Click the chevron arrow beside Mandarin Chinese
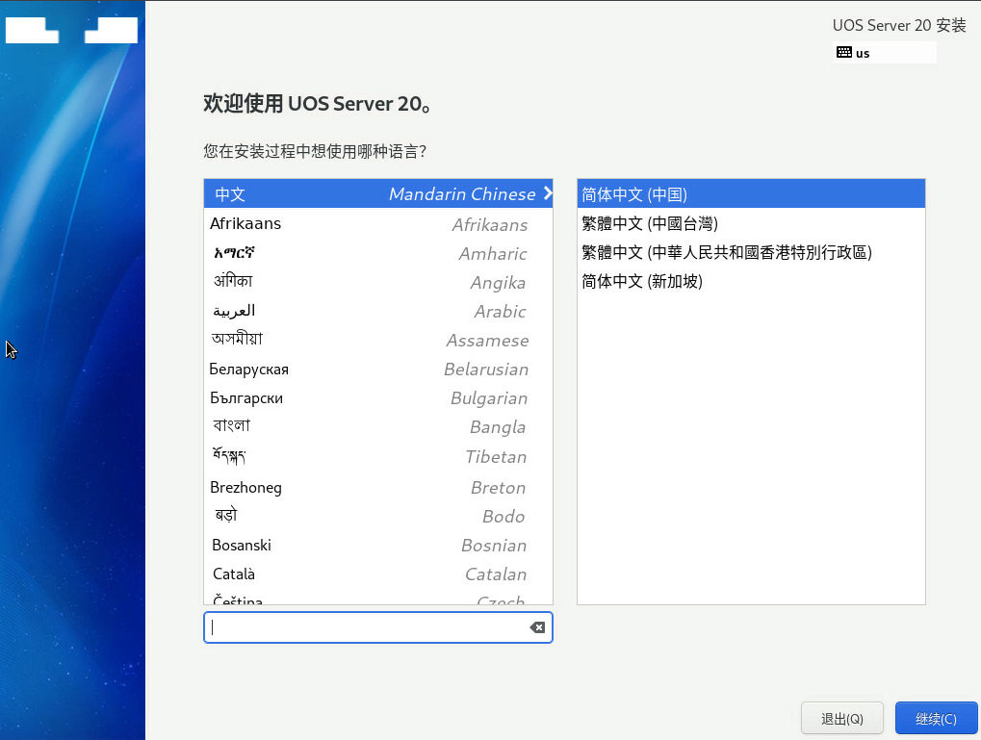Screen dimensions: 981x740 click(x=548, y=193)
